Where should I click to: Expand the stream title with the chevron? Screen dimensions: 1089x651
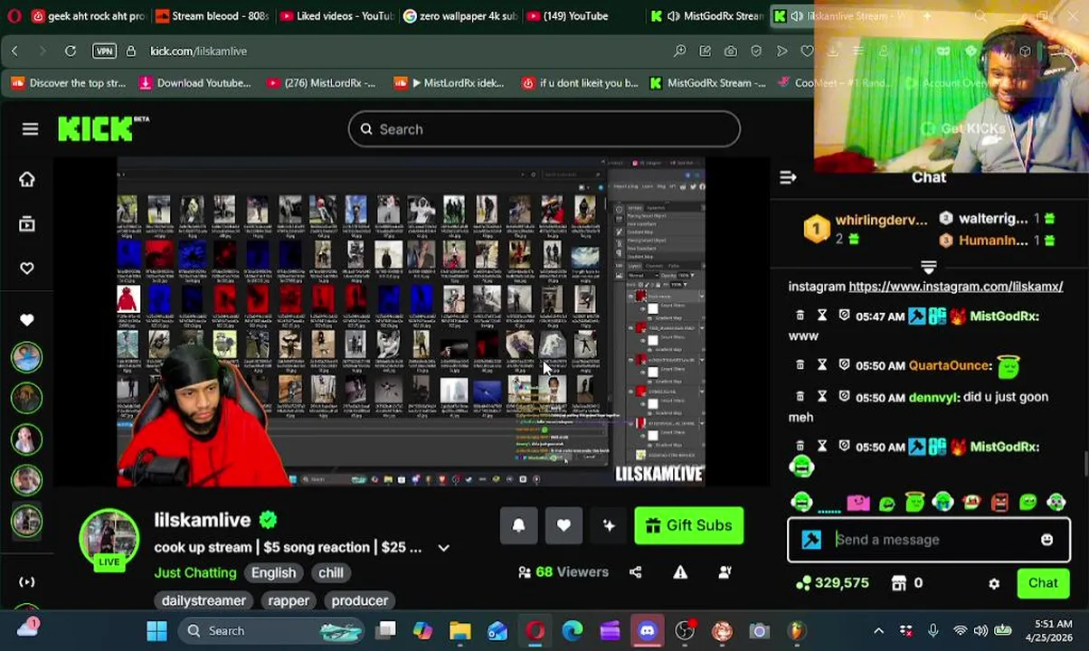click(443, 548)
